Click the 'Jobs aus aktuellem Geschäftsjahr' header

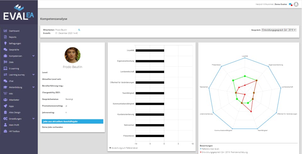[72, 122]
